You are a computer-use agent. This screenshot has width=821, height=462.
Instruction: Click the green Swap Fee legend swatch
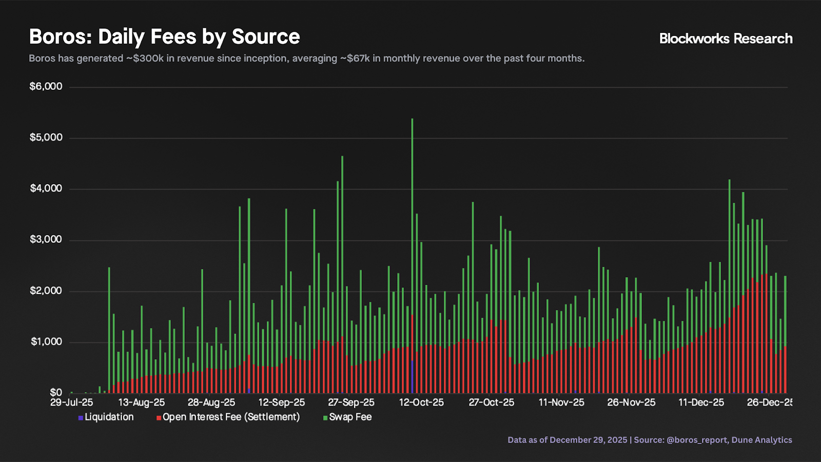point(325,418)
